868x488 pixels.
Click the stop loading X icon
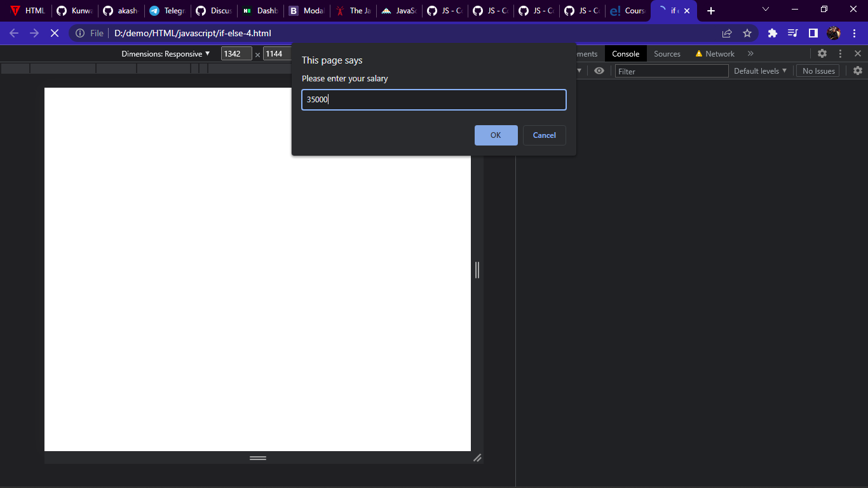55,33
